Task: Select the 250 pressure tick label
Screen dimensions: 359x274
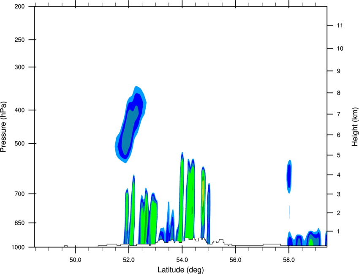Action: (19, 40)
